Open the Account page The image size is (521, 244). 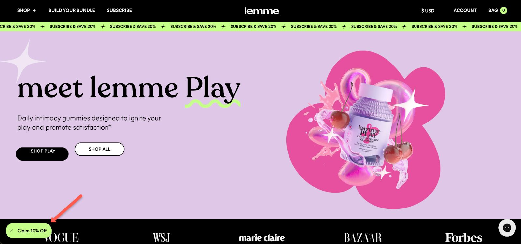(465, 10)
